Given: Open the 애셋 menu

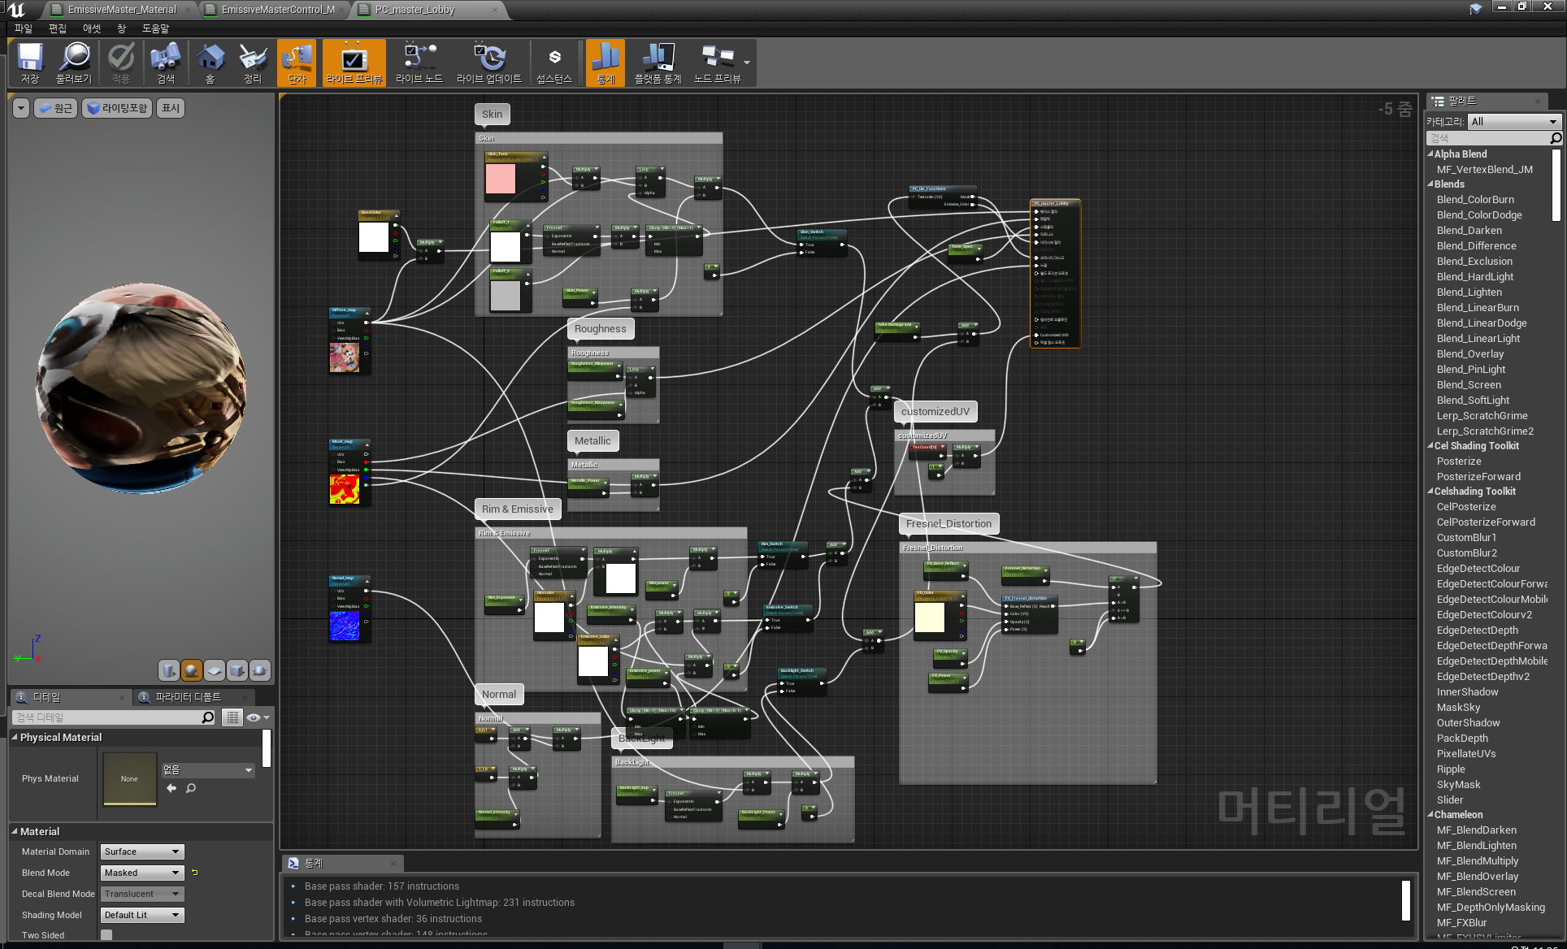Looking at the screenshot, I should coord(91,28).
